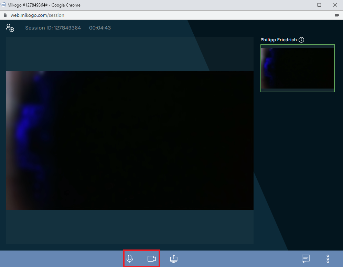The height and width of the screenshot is (267, 343).
Task: Open the chat message icon
Action: [306, 259]
